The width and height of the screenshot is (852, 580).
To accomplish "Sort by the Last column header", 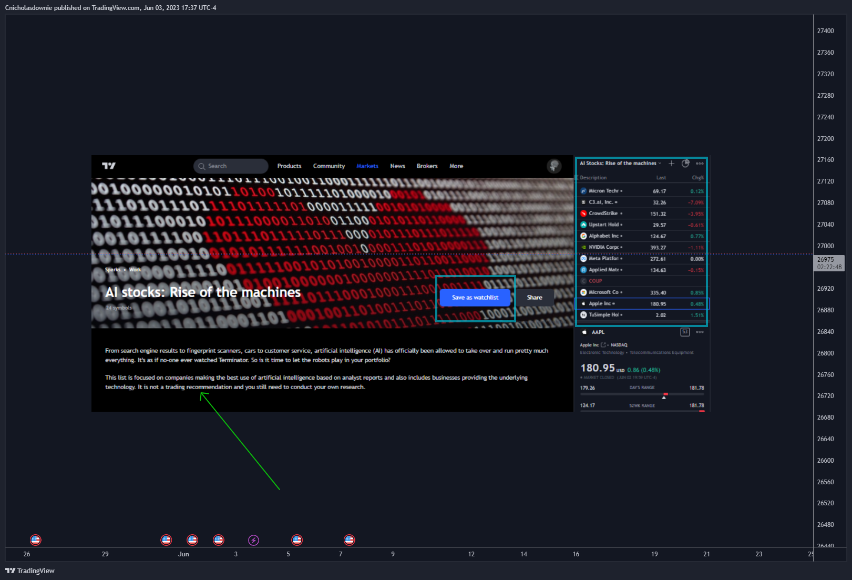I will [661, 178].
